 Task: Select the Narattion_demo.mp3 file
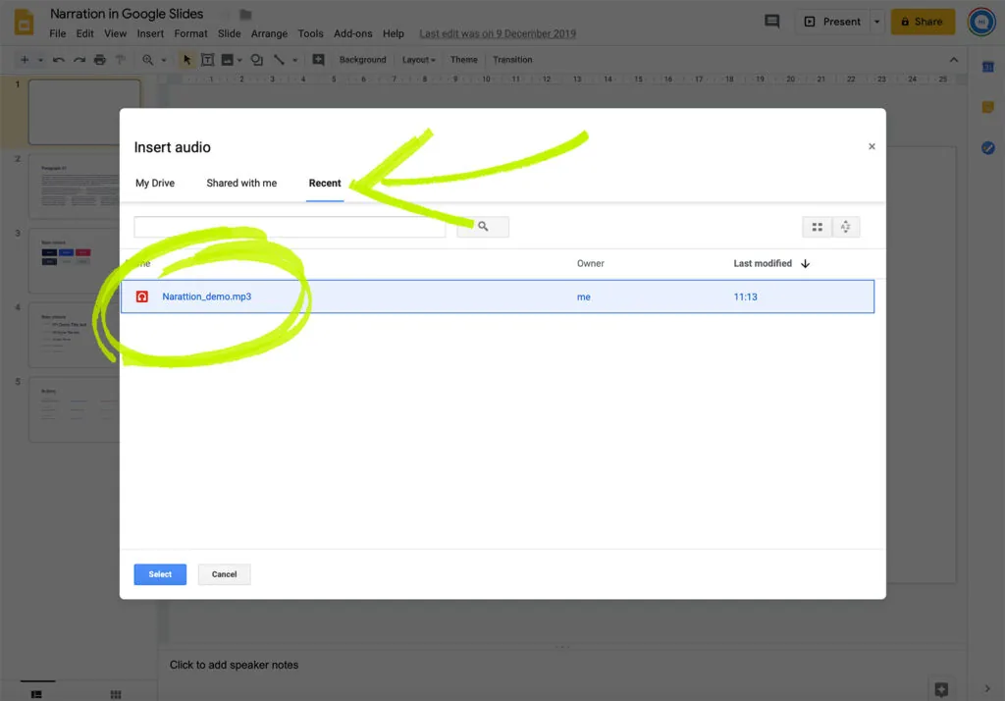coord(498,297)
